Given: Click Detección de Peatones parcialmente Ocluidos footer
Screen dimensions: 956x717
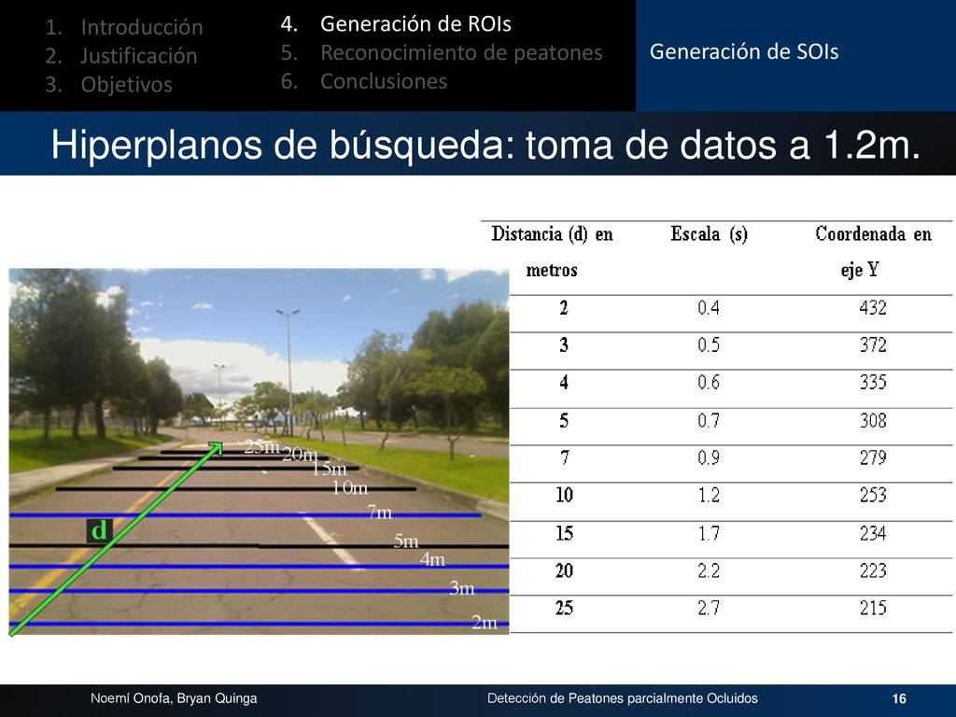Looking at the screenshot, I should [623, 698].
